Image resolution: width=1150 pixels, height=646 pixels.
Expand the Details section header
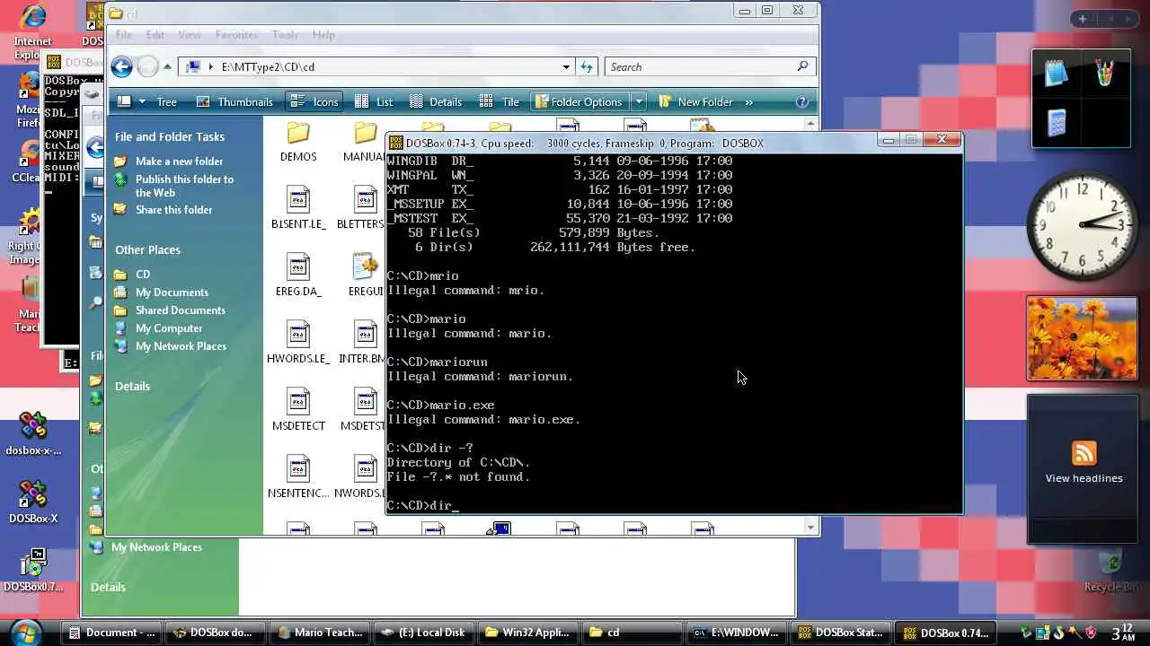[132, 386]
